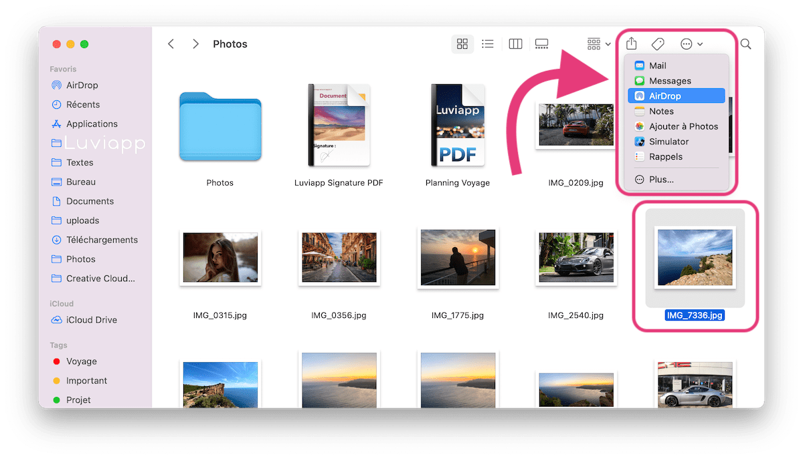The image size is (803, 459).
Task: Choose Simulator in share menu
Action: pos(677,142)
